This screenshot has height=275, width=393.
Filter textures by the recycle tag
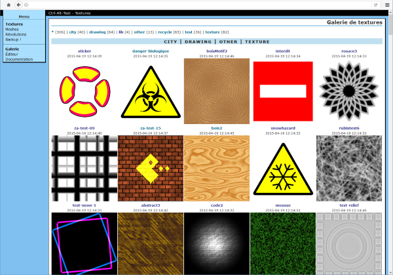pos(164,32)
